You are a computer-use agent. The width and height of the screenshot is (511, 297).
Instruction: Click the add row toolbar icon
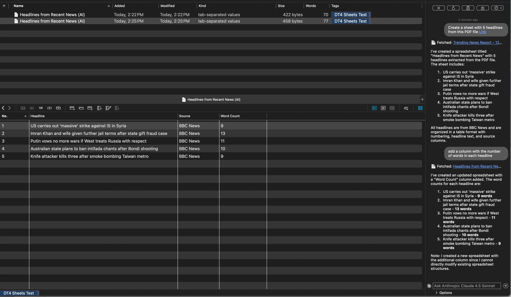pyautogui.click(x=72, y=108)
